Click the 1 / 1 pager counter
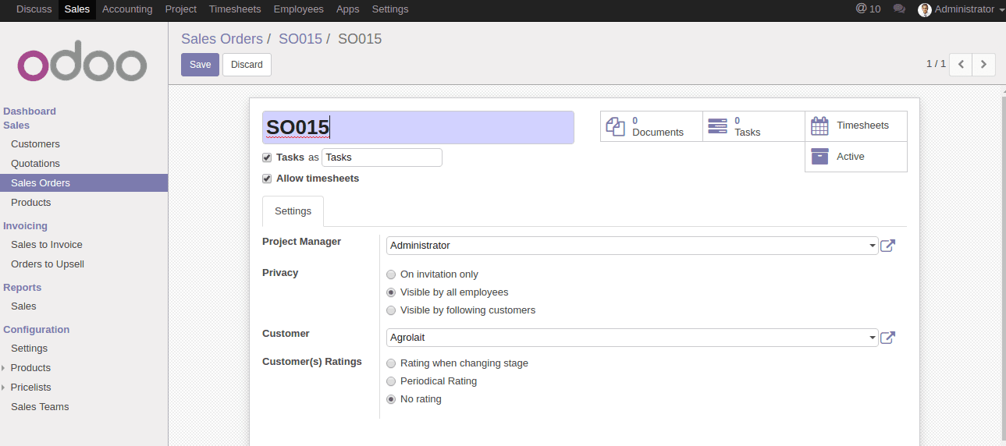 tap(936, 64)
